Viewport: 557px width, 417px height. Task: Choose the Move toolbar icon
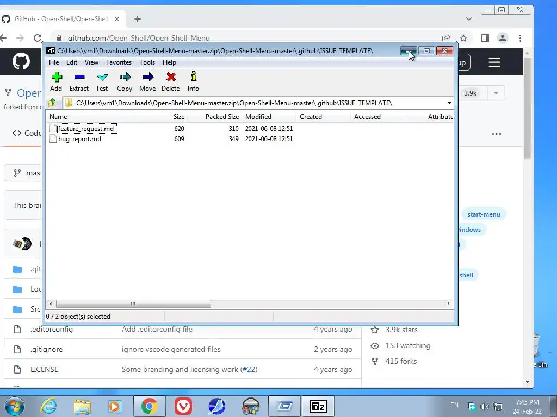point(147,81)
